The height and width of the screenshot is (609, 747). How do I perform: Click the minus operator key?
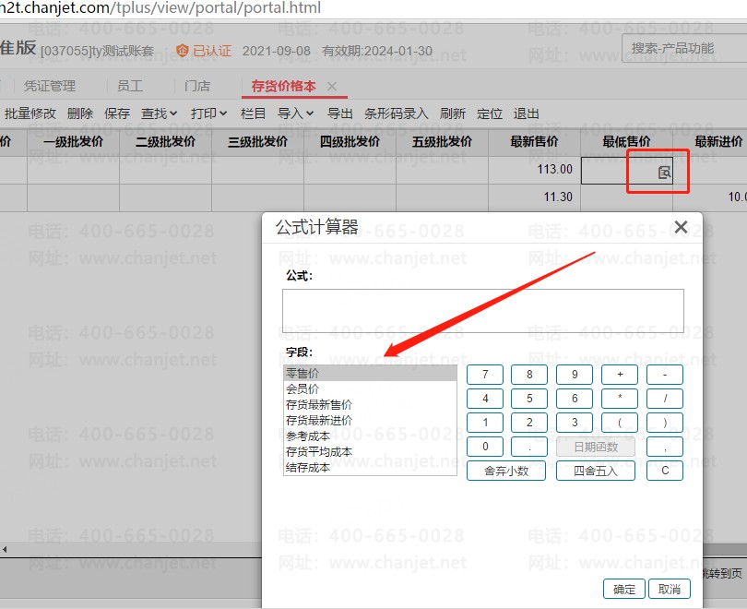(x=665, y=375)
